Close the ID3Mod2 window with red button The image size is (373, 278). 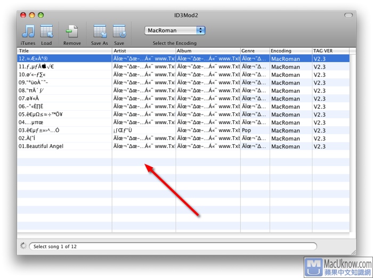23,15
